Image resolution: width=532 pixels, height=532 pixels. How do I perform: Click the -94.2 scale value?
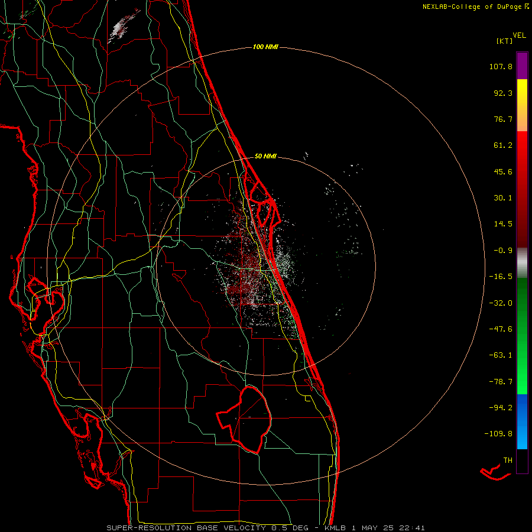coord(501,408)
